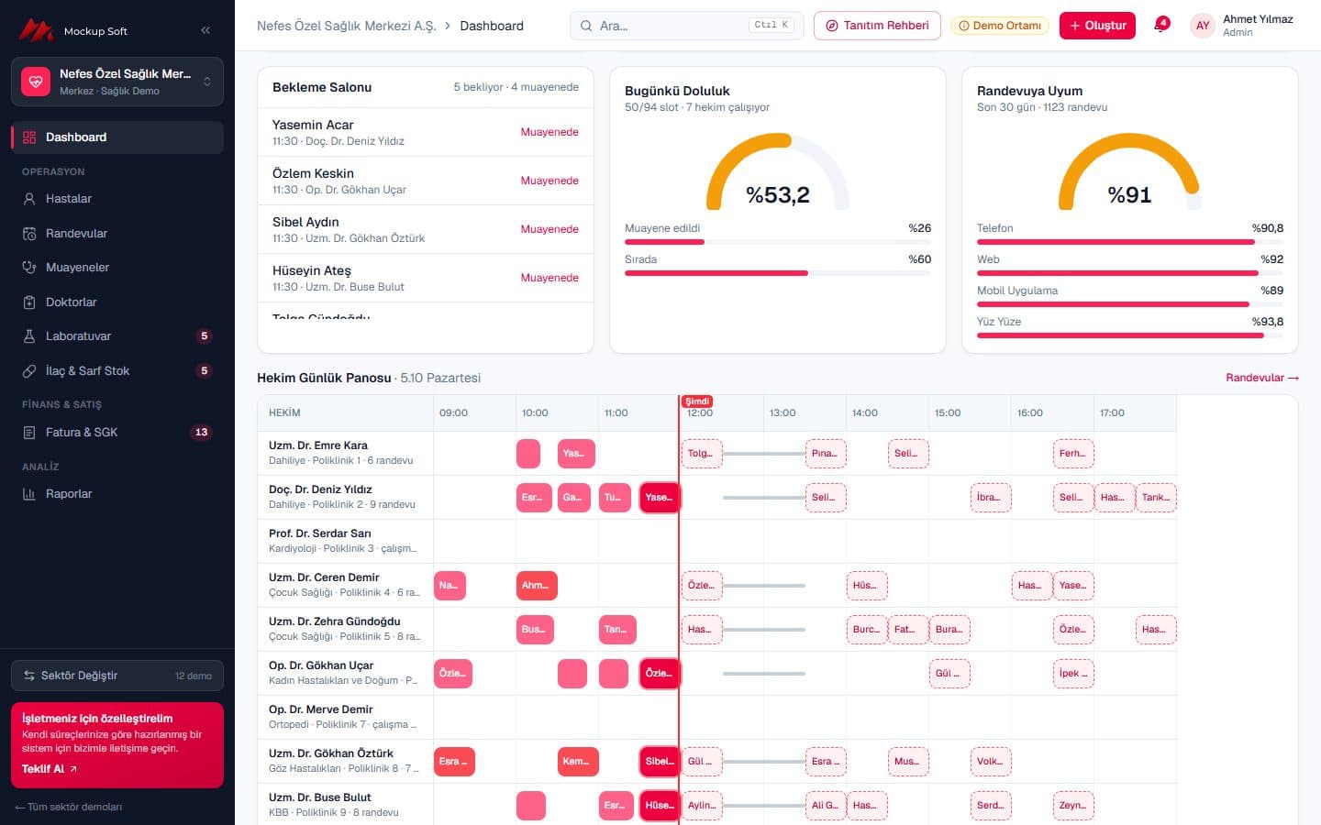Open the Sektör Değiştir button
This screenshot has width=1321, height=825.
[x=117, y=676]
